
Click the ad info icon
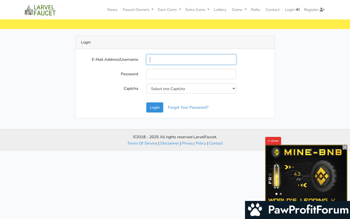[345, 147]
